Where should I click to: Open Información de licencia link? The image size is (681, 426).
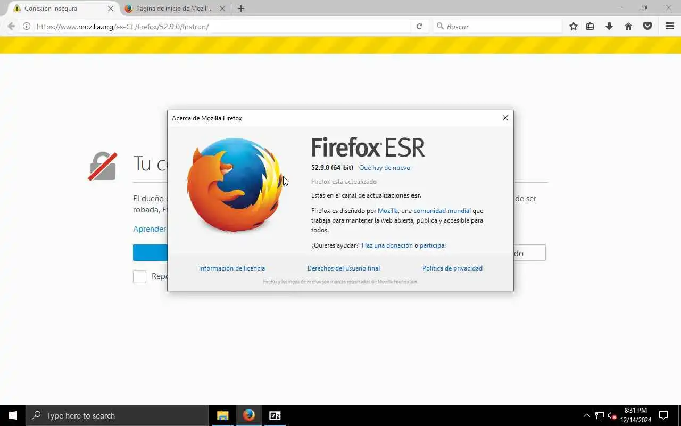(x=232, y=268)
